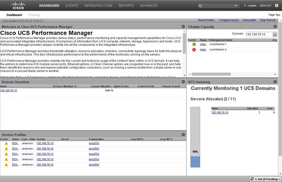The image size is (282, 182).
Task: Click the jobs refresh icon
Action: pyautogui.click(x=252, y=179)
